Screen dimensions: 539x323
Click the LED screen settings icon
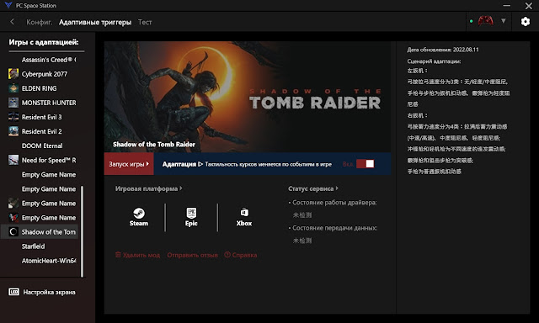(13, 292)
